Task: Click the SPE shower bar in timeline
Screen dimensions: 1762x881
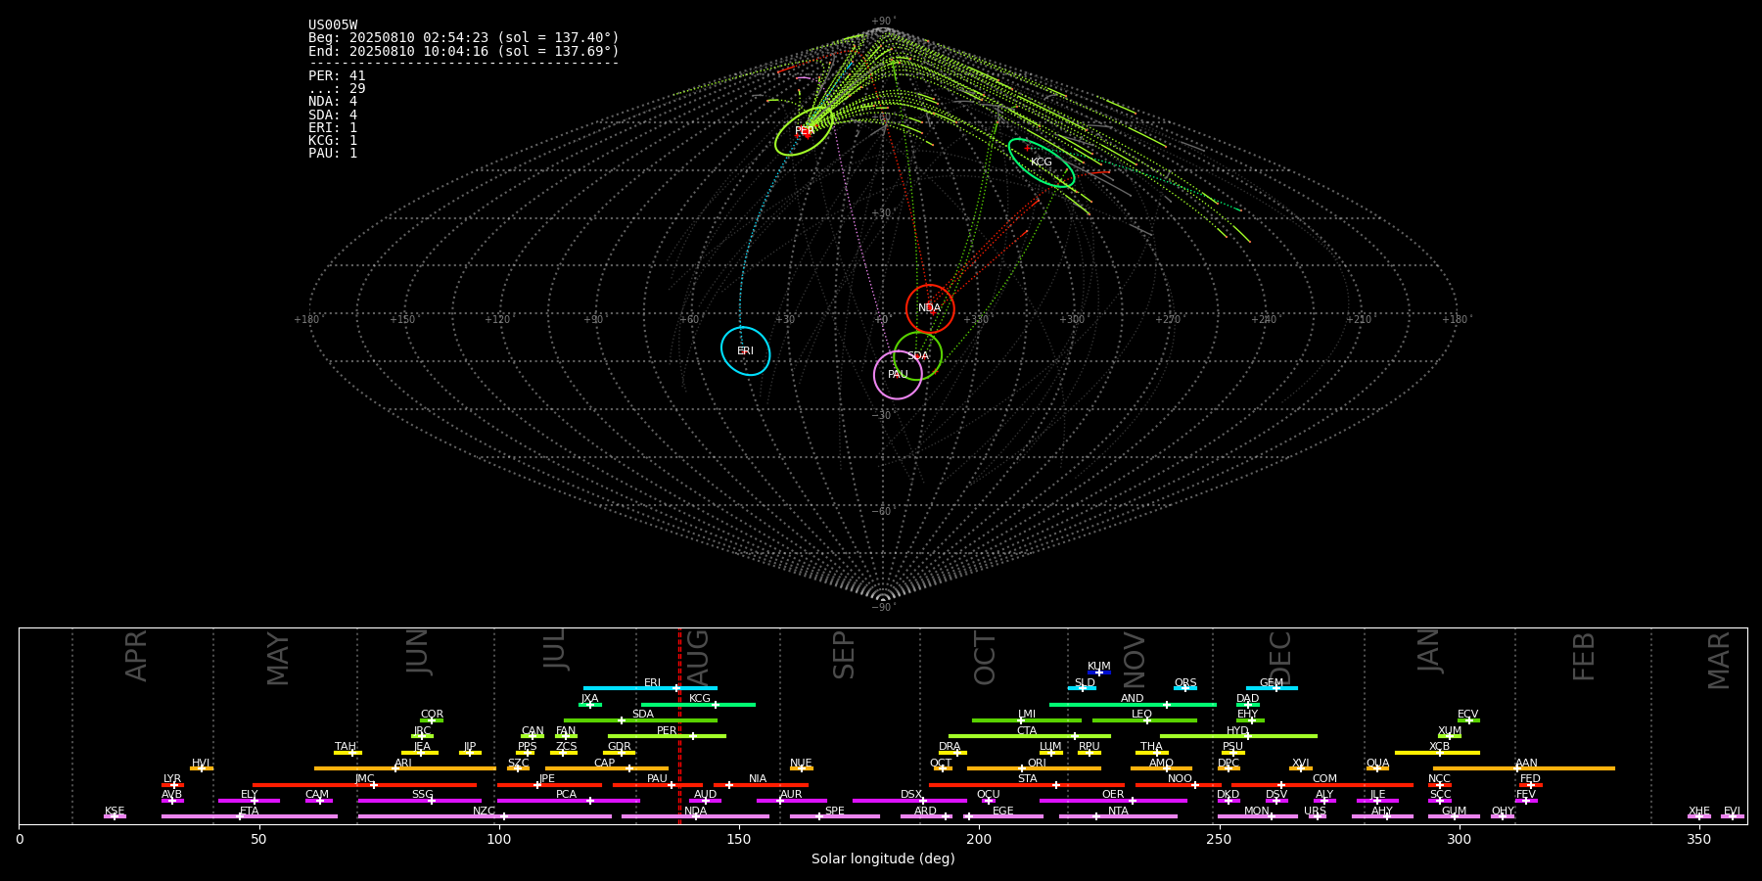Action: (x=835, y=816)
